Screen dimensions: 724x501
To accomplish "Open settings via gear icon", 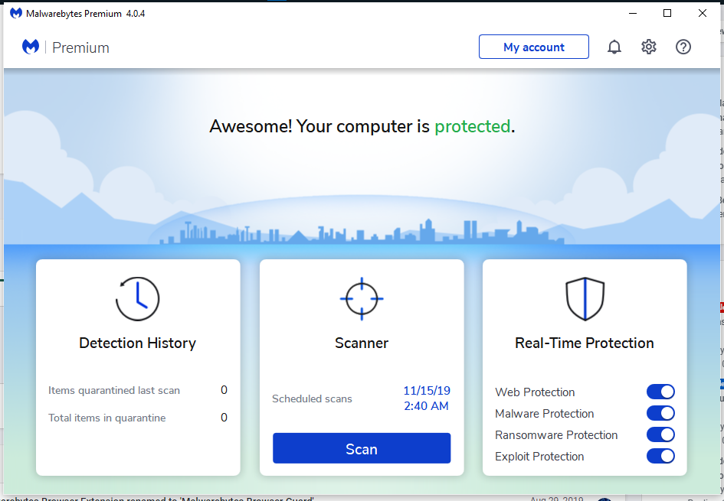I will pyautogui.click(x=649, y=47).
